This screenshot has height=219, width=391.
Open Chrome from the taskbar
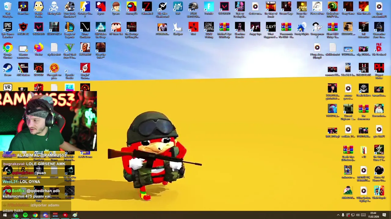[35, 215]
